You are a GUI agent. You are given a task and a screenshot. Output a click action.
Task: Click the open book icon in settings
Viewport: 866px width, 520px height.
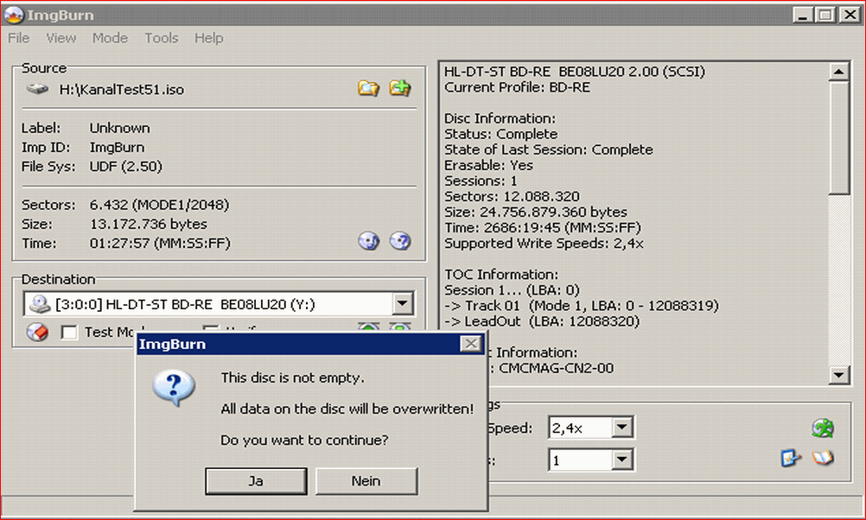[x=823, y=459]
